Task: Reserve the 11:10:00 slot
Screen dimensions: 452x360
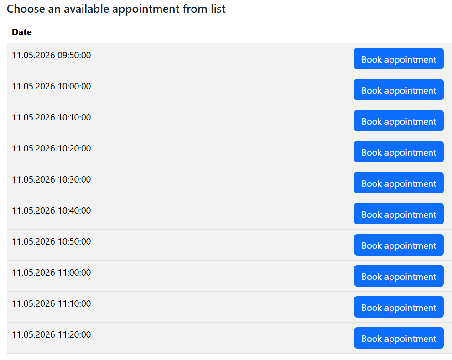Action: click(x=399, y=307)
